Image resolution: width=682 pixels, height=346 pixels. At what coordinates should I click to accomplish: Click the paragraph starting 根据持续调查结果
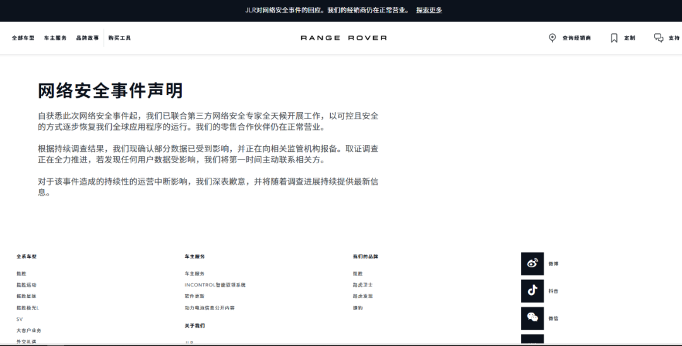click(208, 154)
